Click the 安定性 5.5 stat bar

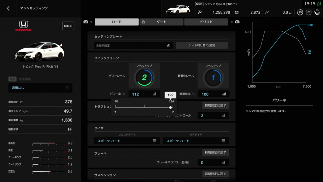coord(49,172)
